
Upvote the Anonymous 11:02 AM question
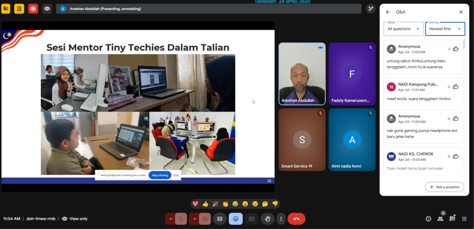(455, 49)
